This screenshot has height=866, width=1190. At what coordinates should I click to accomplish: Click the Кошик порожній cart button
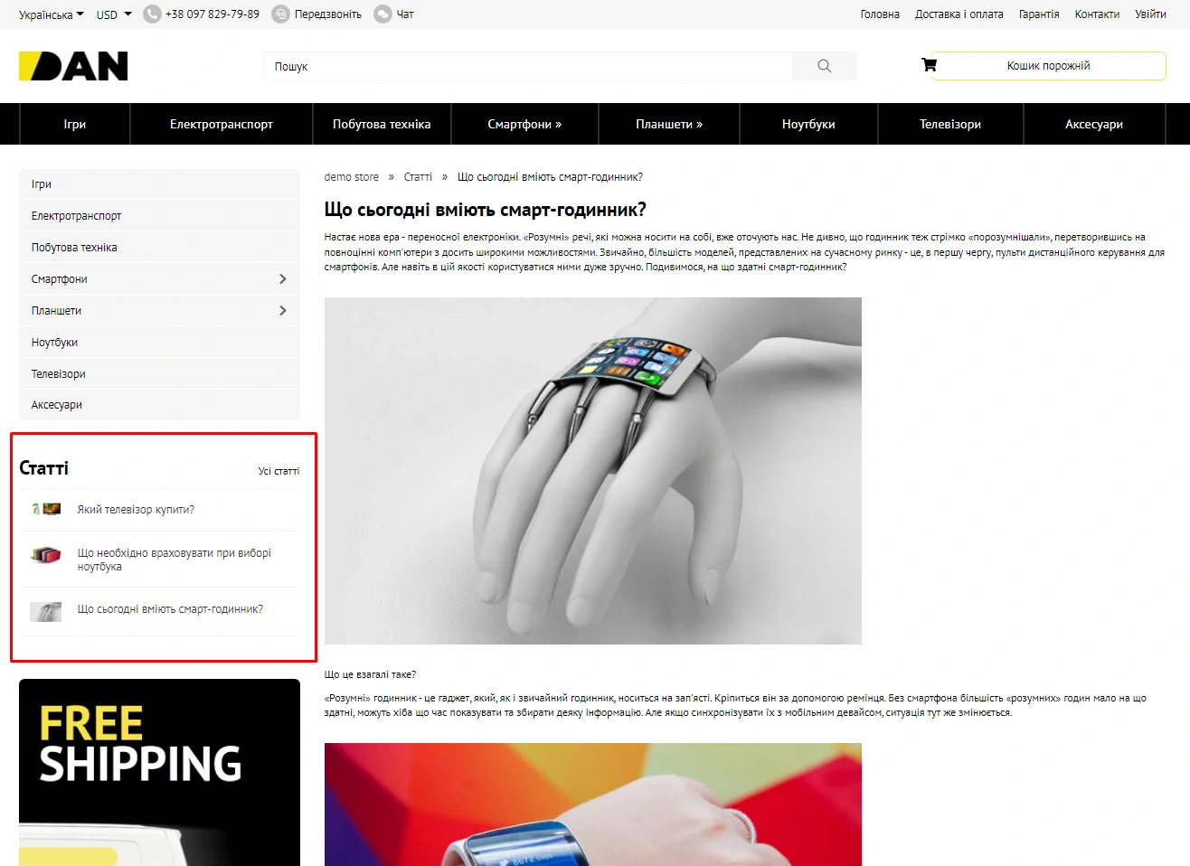pos(1049,66)
